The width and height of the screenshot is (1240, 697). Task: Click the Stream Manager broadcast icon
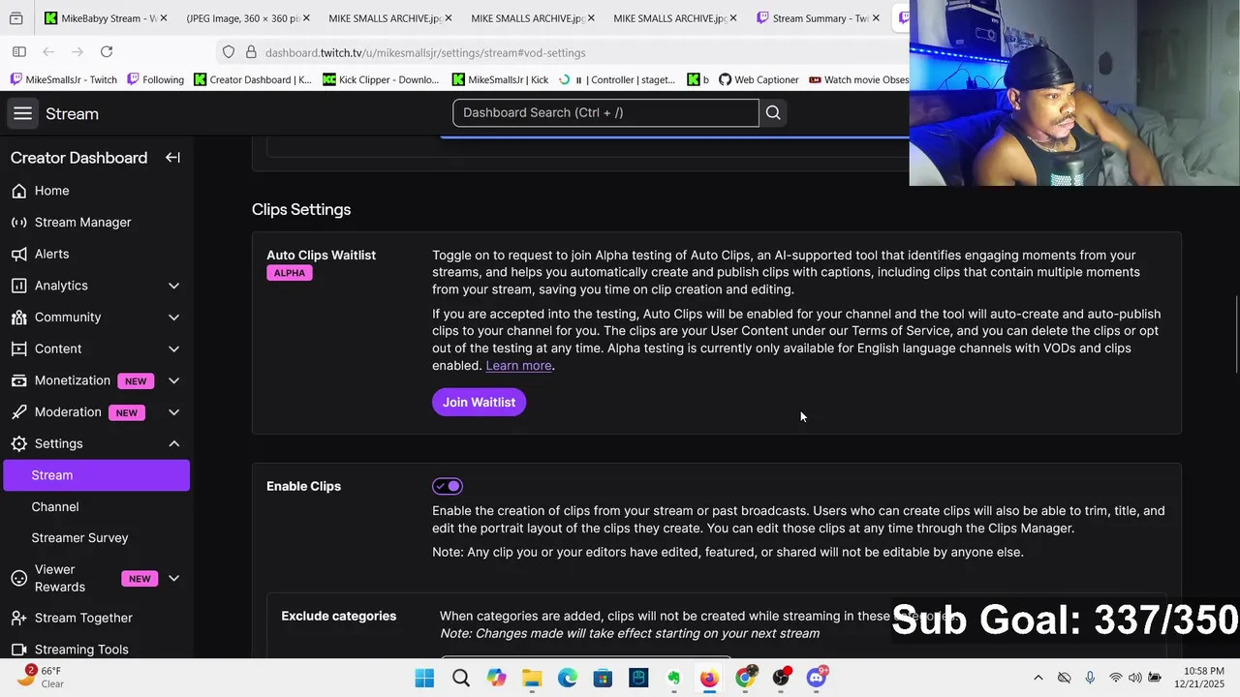pyautogui.click(x=18, y=223)
